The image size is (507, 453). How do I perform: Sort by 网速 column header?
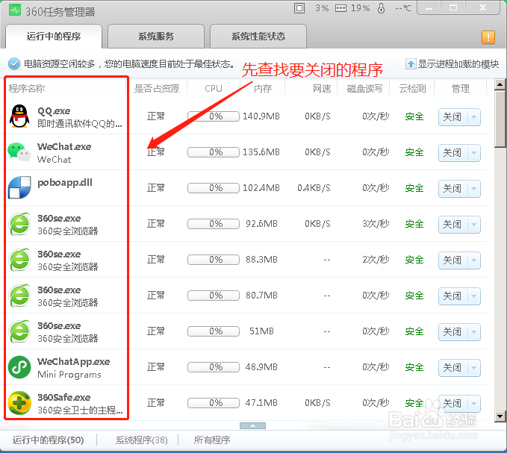pyautogui.click(x=322, y=88)
